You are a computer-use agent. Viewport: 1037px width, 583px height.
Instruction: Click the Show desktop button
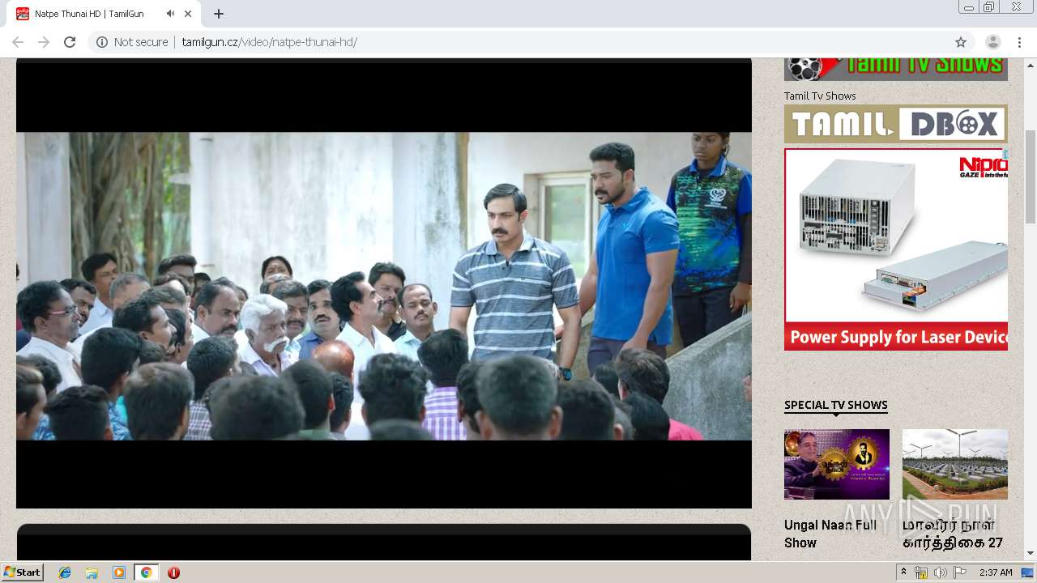[1028, 572]
